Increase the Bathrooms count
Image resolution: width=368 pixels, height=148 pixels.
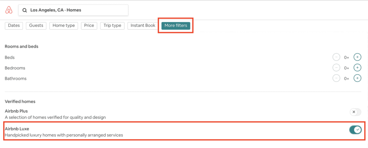point(357,78)
